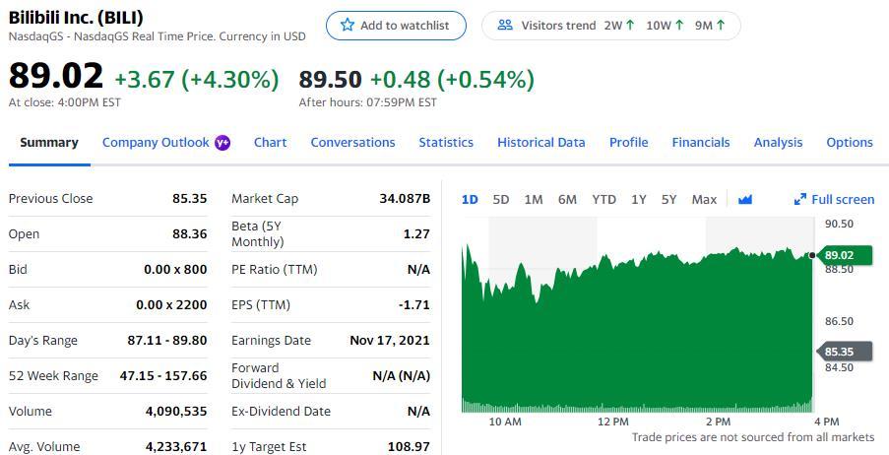This screenshot has width=889, height=455.
Task: Click the EPS (TTM) value -1.71
Action: (x=414, y=305)
